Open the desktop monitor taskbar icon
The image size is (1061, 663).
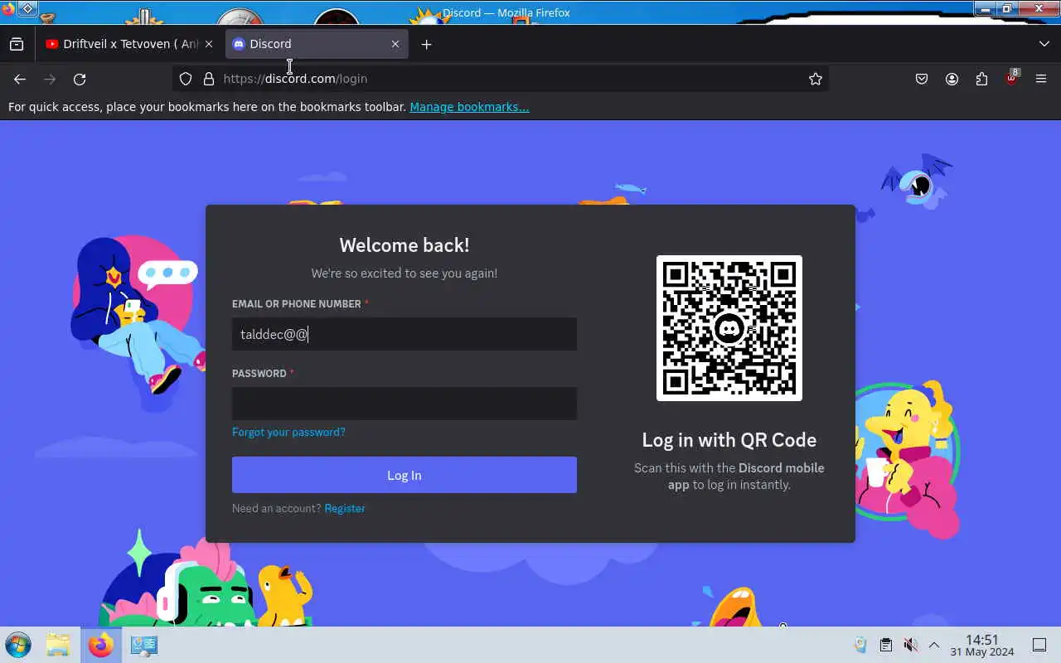point(143,645)
